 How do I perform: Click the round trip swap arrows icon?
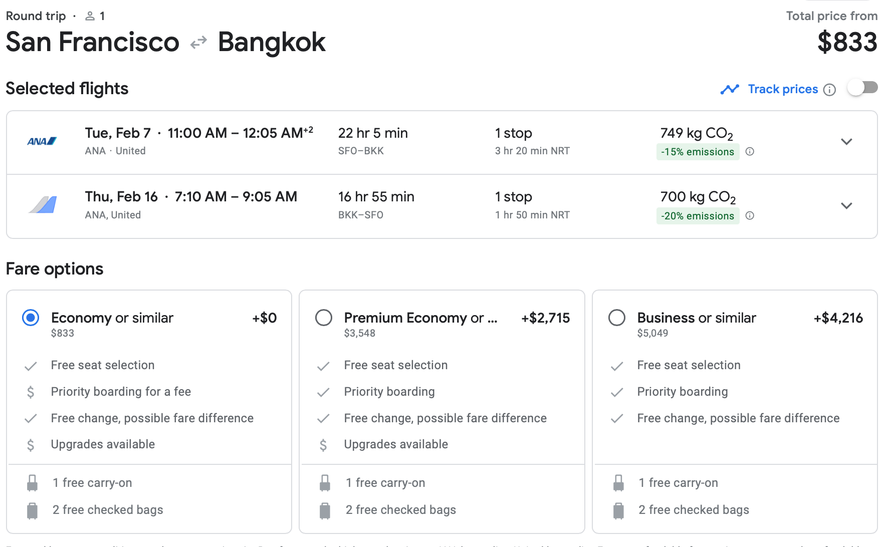pyautogui.click(x=198, y=43)
